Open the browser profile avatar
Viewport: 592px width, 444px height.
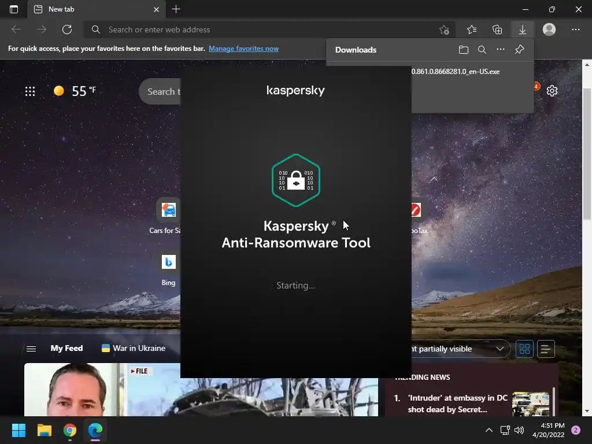point(549,29)
